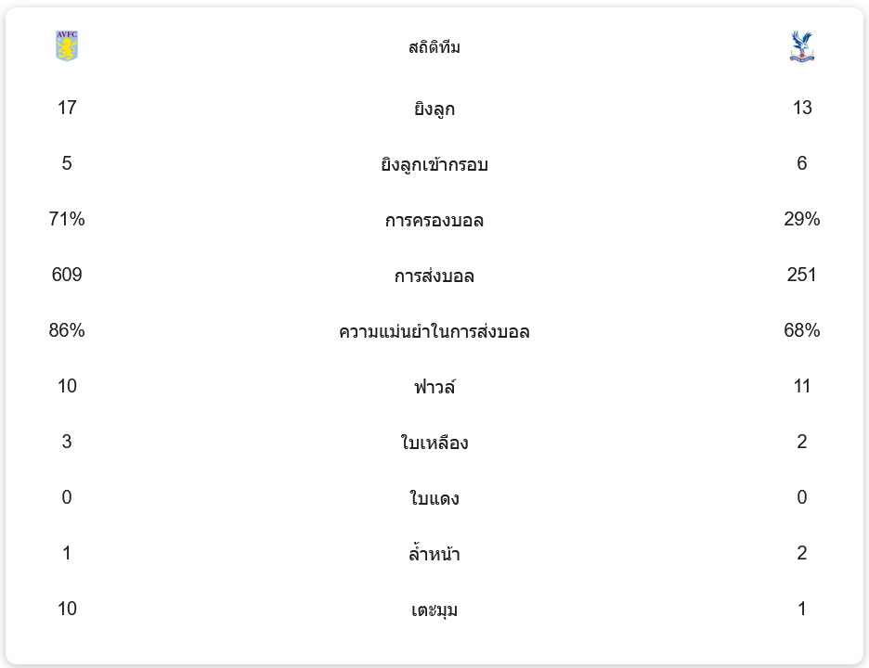This screenshot has width=869, height=668.
Task: Select the ยิงลูกเข้ากรอบ stat label
Action: [x=434, y=164]
